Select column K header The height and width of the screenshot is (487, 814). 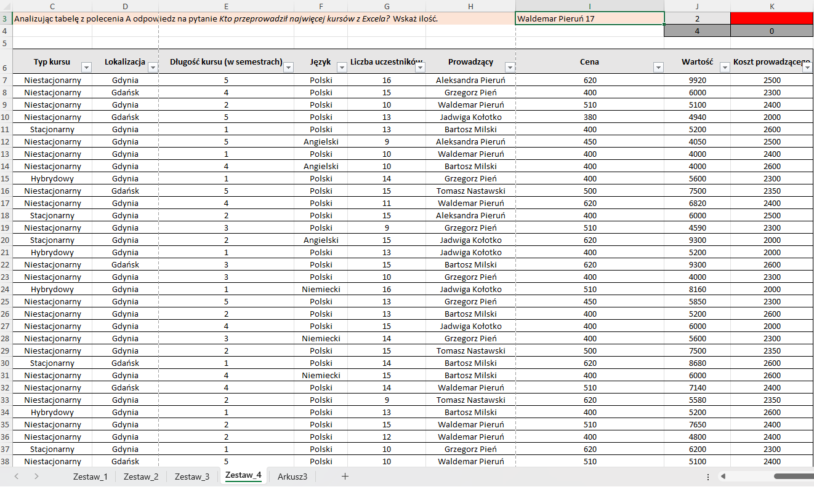click(x=772, y=6)
